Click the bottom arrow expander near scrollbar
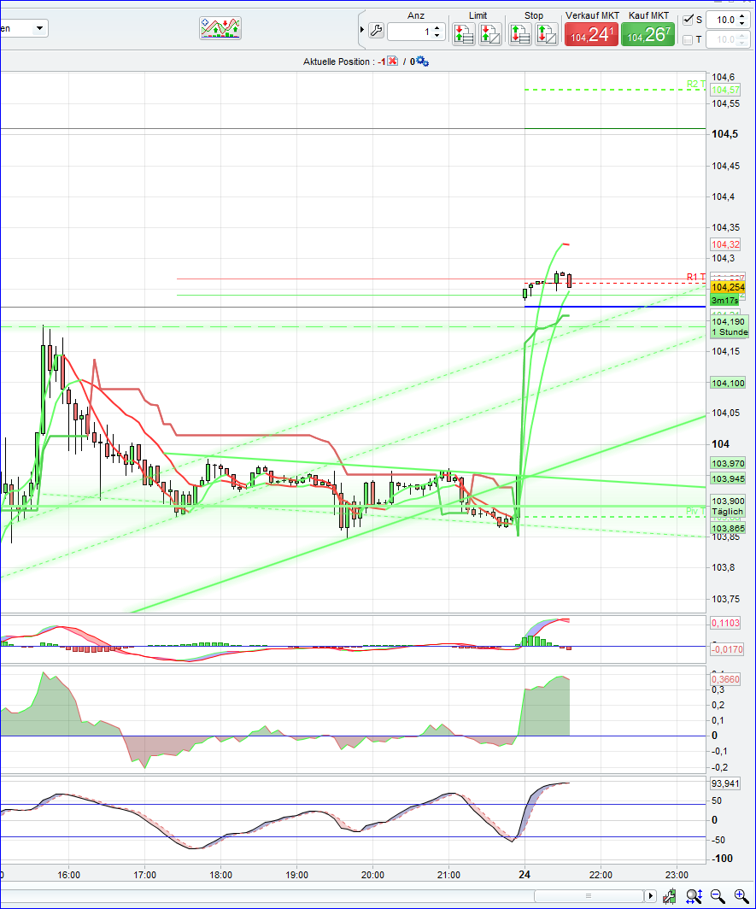756x909 pixels. coord(650,895)
